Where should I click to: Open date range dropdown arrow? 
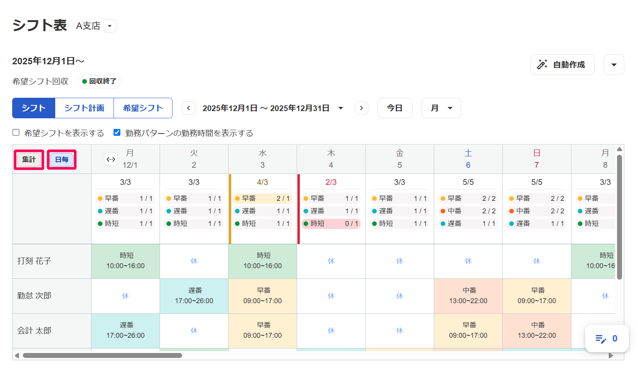341,108
